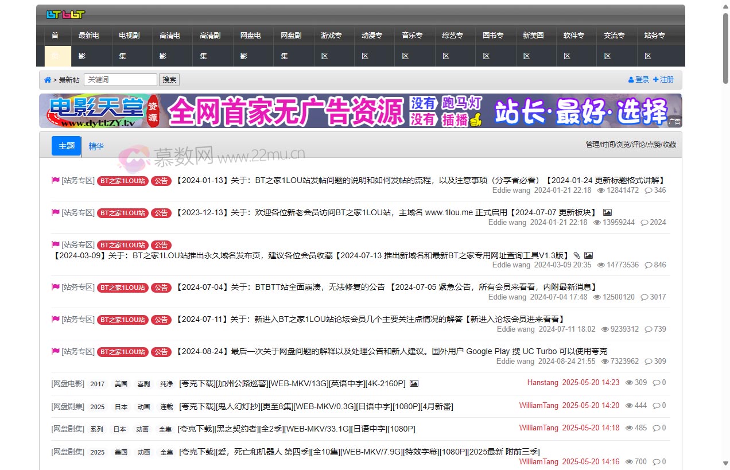The image size is (730, 470).
Task: Click the eye view-count icon showing 12841472
Action: tap(603, 190)
